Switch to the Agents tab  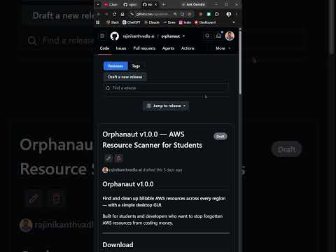(168, 48)
